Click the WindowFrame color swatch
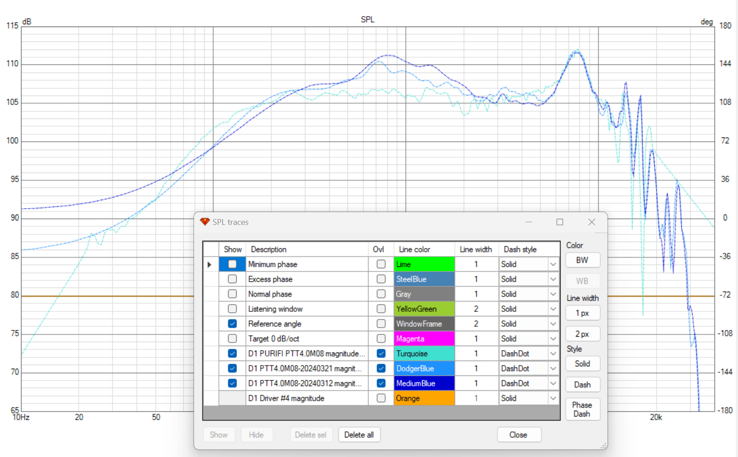Image resolution: width=738 pixels, height=457 pixels. (424, 324)
